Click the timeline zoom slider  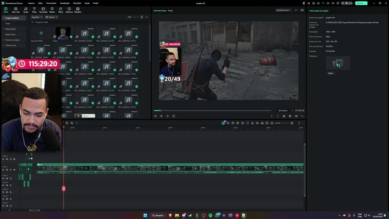tap(281, 123)
